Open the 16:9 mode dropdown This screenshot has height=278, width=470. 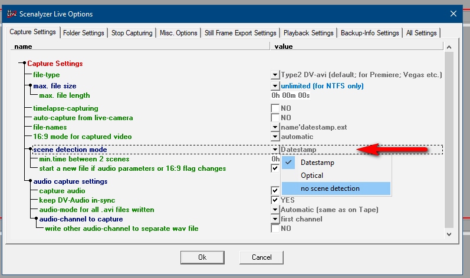pyautogui.click(x=275, y=137)
